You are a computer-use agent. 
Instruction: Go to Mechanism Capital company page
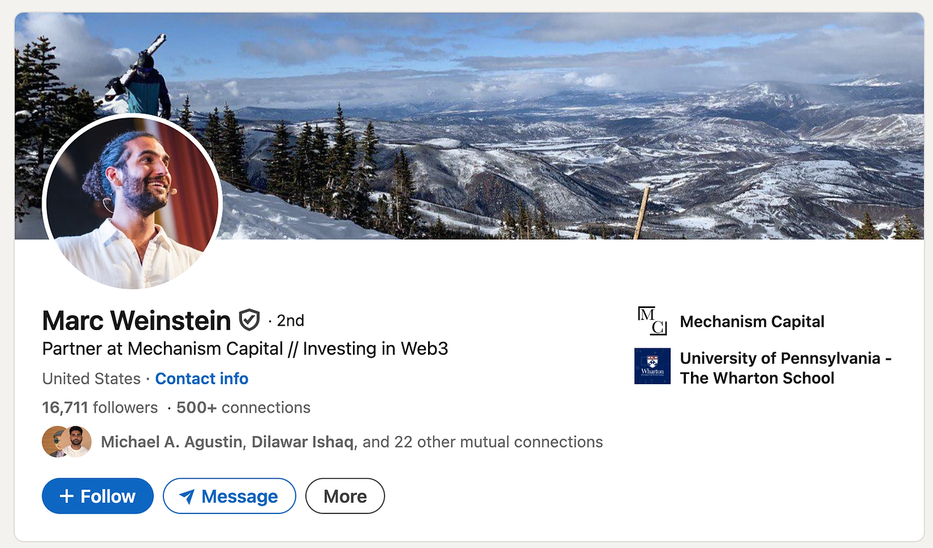tap(752, 322)
